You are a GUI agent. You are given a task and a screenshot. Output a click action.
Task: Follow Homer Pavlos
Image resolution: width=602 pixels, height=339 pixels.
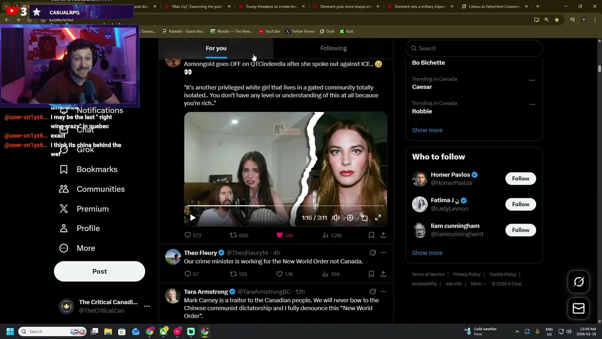pos(521,178)
